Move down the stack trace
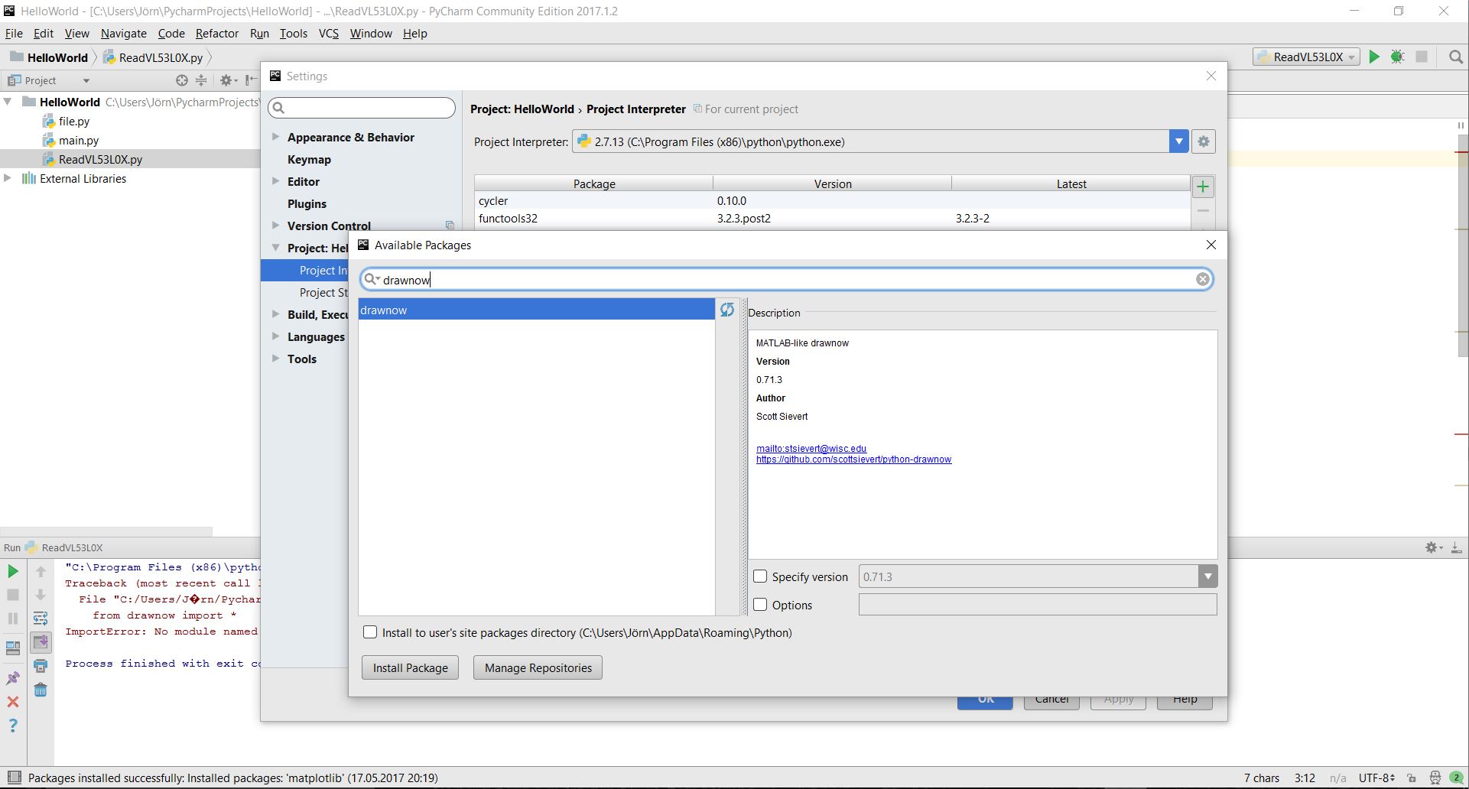Viewport: 1469px width, 789px height. (41, 595)
